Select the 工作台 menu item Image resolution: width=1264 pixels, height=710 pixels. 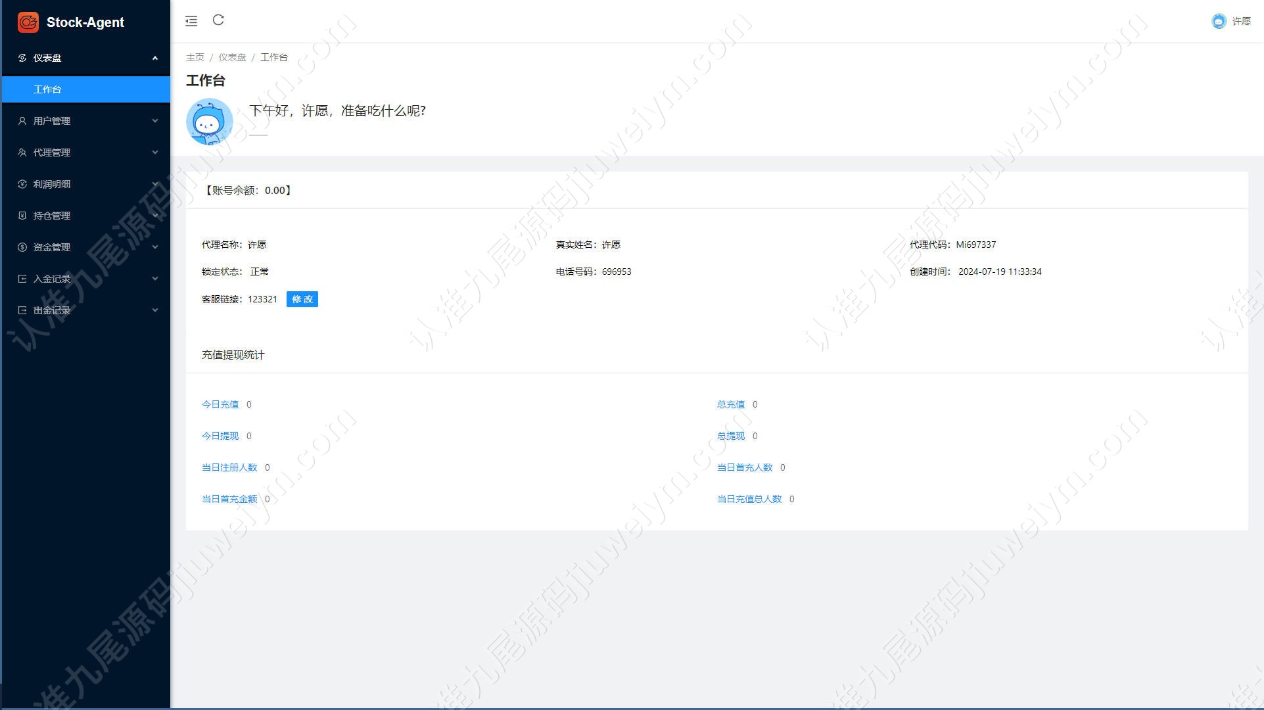[x=86, y=89]
